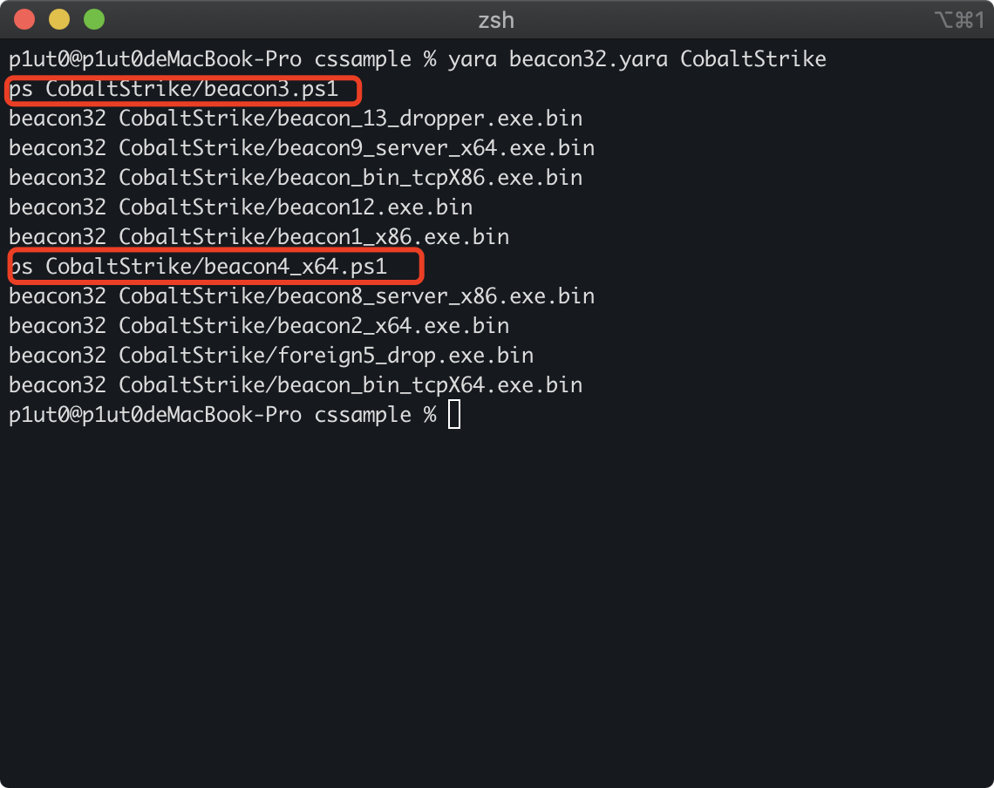Select the beacon_13_dropper.exe.bin result line
This screenshot has height=788, width=994.
click(296, 119)
